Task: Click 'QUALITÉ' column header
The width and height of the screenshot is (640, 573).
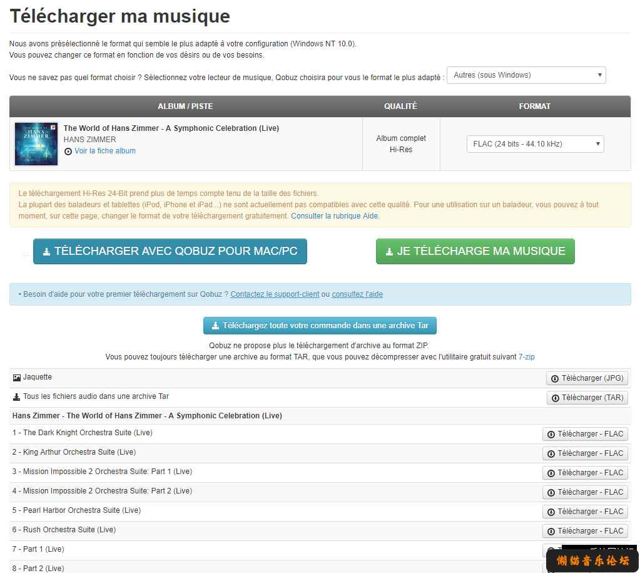Action: [400, 106]
